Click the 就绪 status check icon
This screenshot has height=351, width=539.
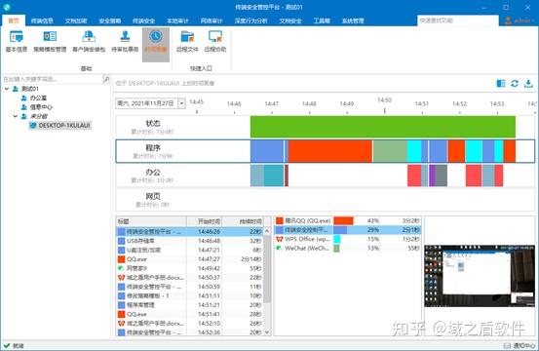(7, 345)
